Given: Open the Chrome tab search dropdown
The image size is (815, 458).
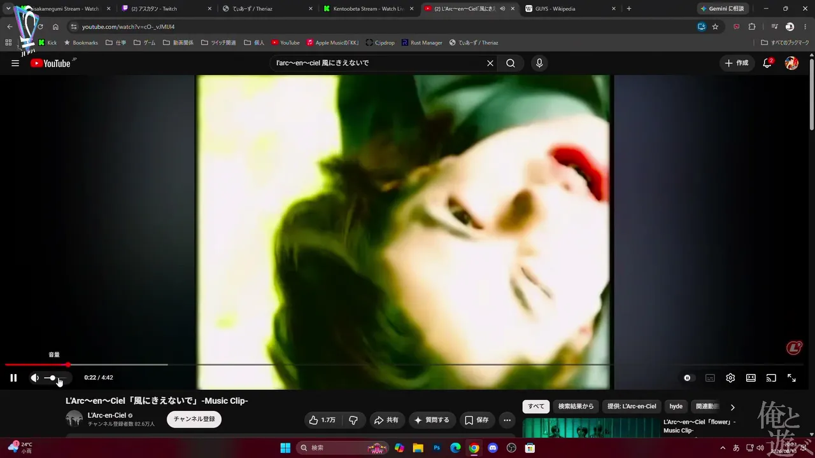Looking at the screenshot, I should click(x=8, y=9).
